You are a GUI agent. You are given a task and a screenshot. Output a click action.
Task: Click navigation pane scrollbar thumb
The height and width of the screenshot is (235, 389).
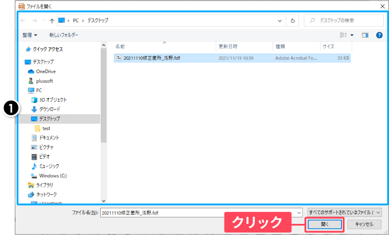coord(104,95)
